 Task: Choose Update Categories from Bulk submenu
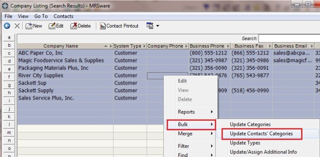point(268,124)
